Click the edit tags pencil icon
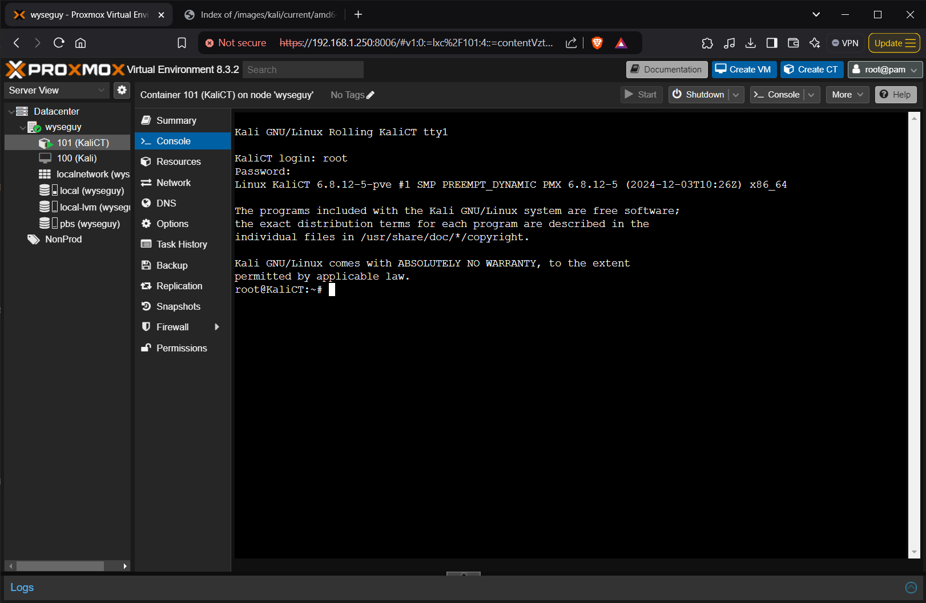926x603 pixels. pyautogui.click(x=371, y=95)
